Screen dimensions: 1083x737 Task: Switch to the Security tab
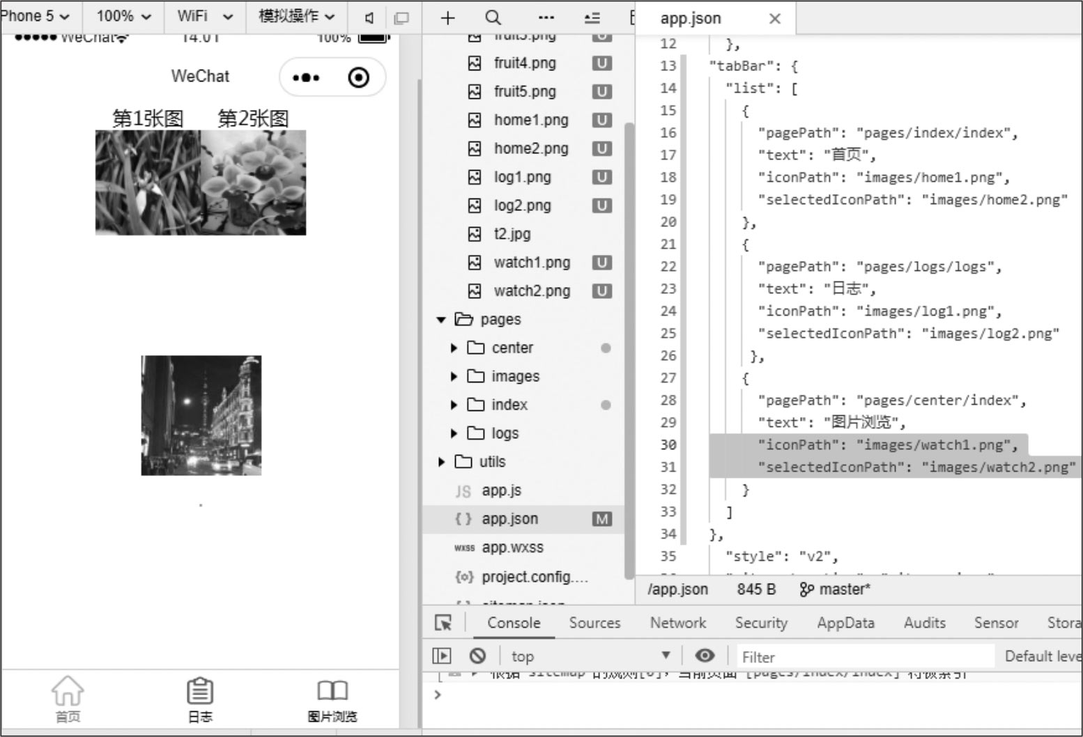[761, 623]
